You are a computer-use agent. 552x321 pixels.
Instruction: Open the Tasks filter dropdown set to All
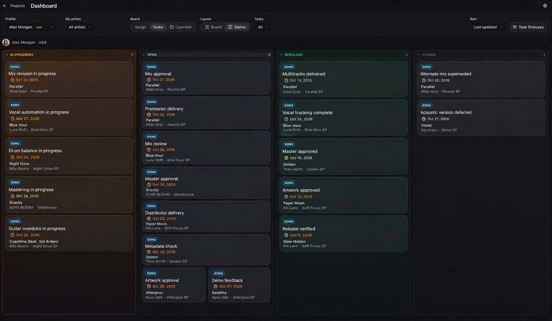pos(263,27)
